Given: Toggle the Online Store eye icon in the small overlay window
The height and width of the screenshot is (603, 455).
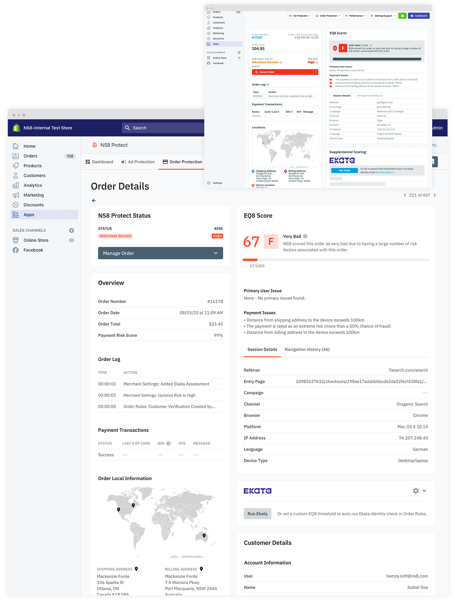Looking at the screenshot, I should (239, 58).
